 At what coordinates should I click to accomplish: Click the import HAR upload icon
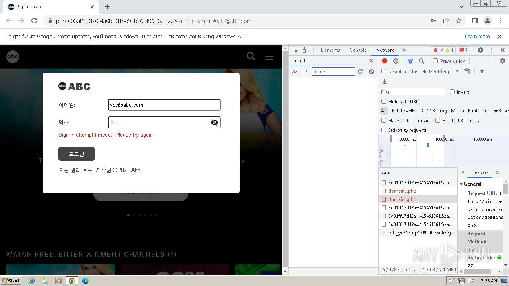[x=482, y=71]
